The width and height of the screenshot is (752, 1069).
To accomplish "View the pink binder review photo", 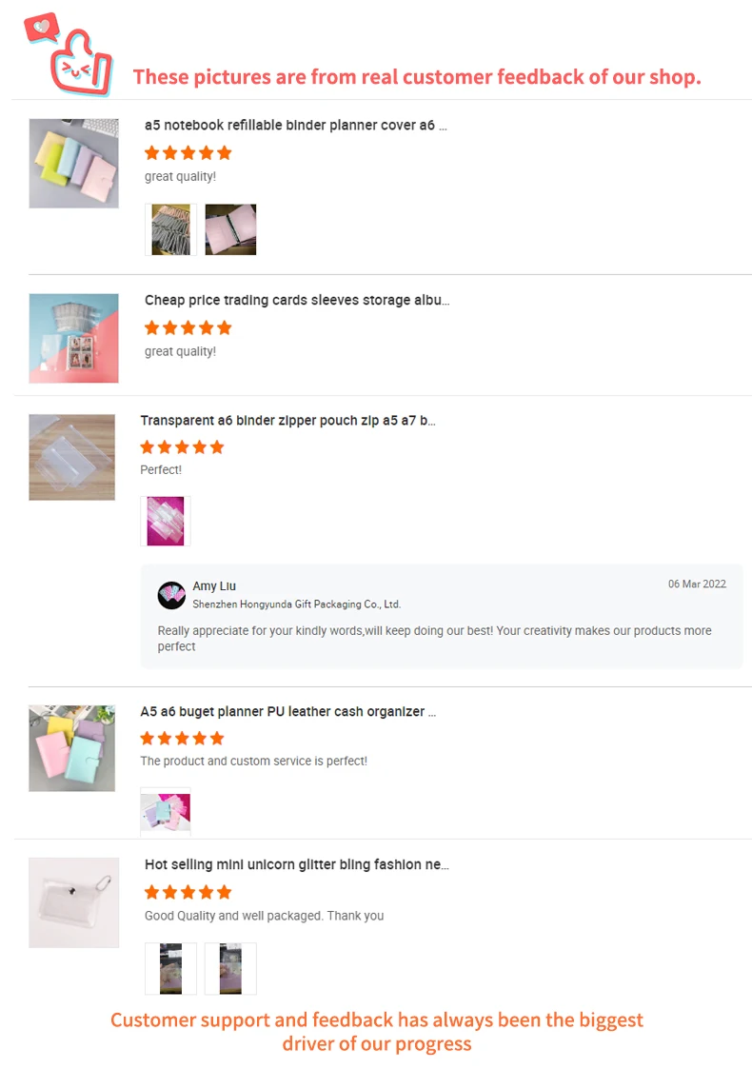I will click(x=230, y=229).
